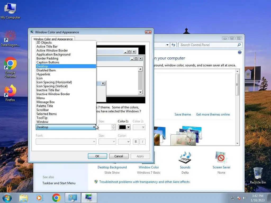Viewport: 271px width, 203px height.
Task: Choose Palette Title list entry
Action: click(x=66, y=106)
